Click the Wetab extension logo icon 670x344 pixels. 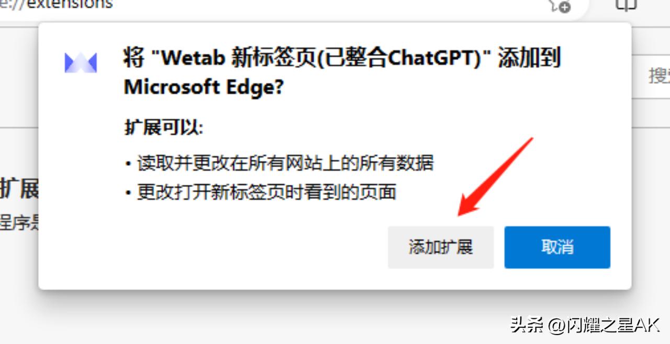click(x=81, y=63)
